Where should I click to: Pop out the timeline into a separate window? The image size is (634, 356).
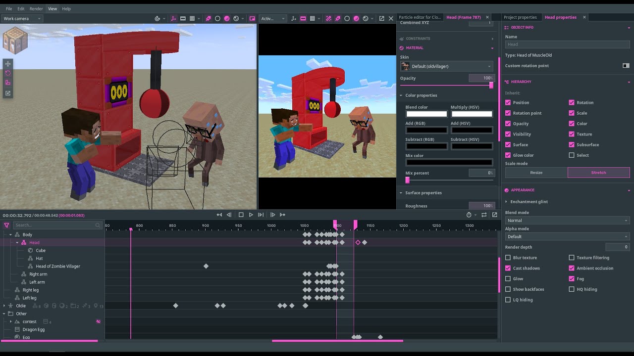(494, 215)
